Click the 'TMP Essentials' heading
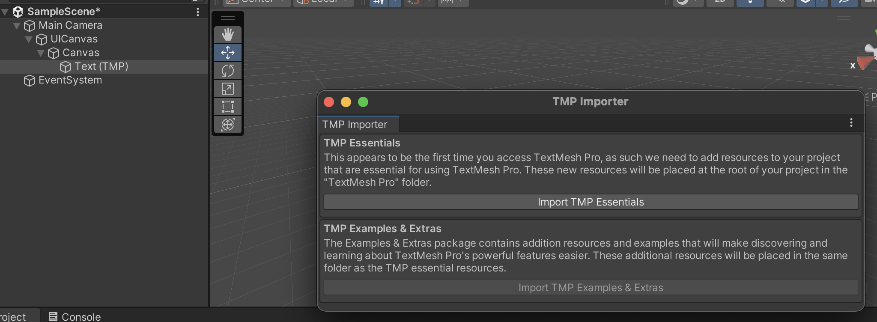 pyautogui.click(x=362, y=143)
